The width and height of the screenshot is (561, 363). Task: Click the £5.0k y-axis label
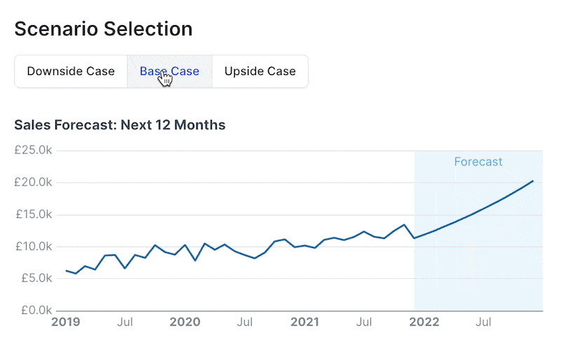pos(35,278)
